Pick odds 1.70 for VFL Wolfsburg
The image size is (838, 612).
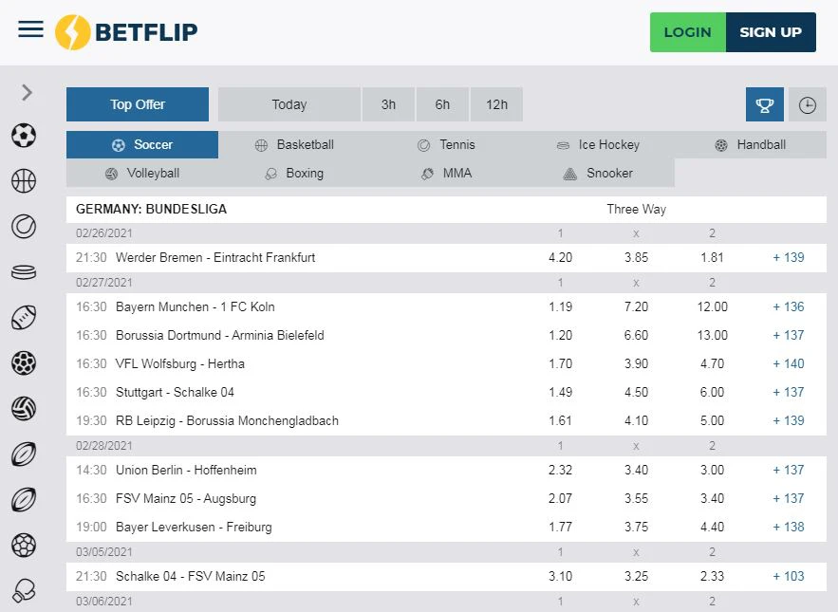(x=560, y=364)
